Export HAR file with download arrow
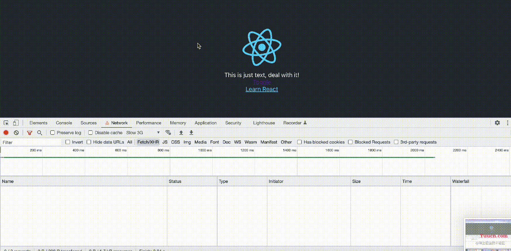511x251 pixels. [x=191, y=133]
